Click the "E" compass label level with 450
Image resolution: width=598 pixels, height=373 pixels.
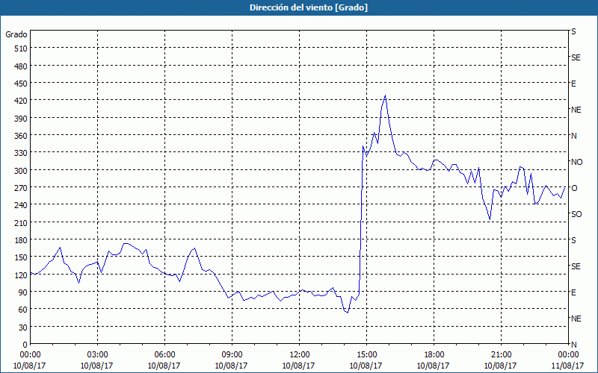[573, 84]
